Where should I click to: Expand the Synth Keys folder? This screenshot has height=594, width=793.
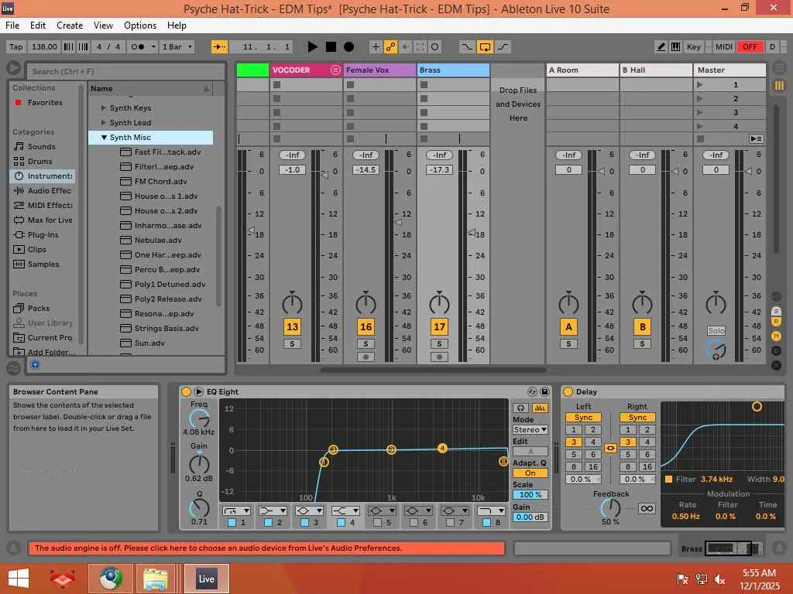tap(103, 108)
